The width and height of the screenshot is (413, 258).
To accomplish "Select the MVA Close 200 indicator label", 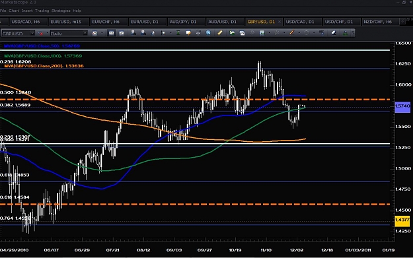I will pos(44,66).
